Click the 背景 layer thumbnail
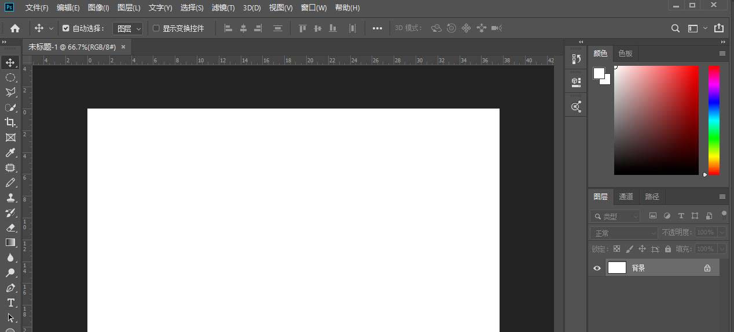 617,268
